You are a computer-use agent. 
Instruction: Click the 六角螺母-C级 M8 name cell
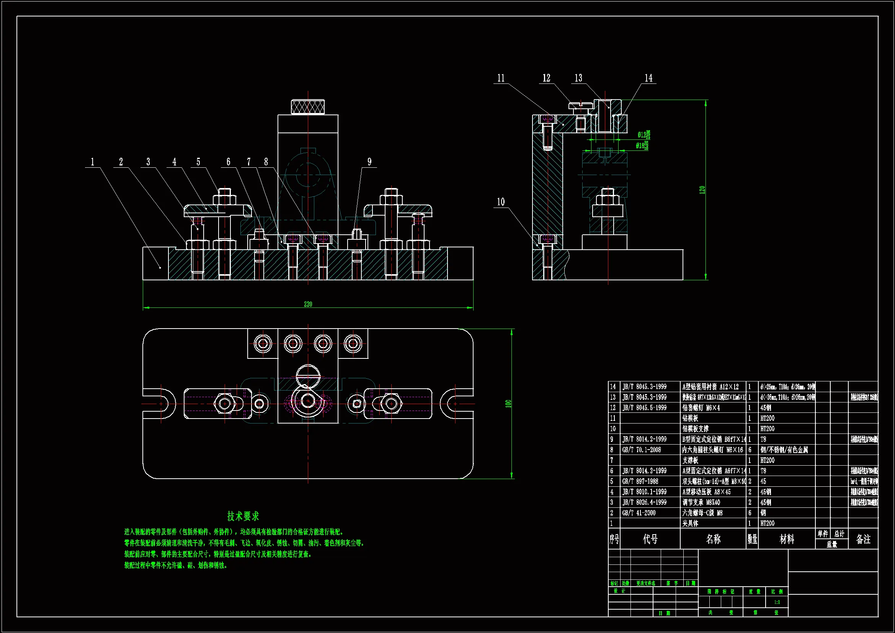click(x=702, y=513)
